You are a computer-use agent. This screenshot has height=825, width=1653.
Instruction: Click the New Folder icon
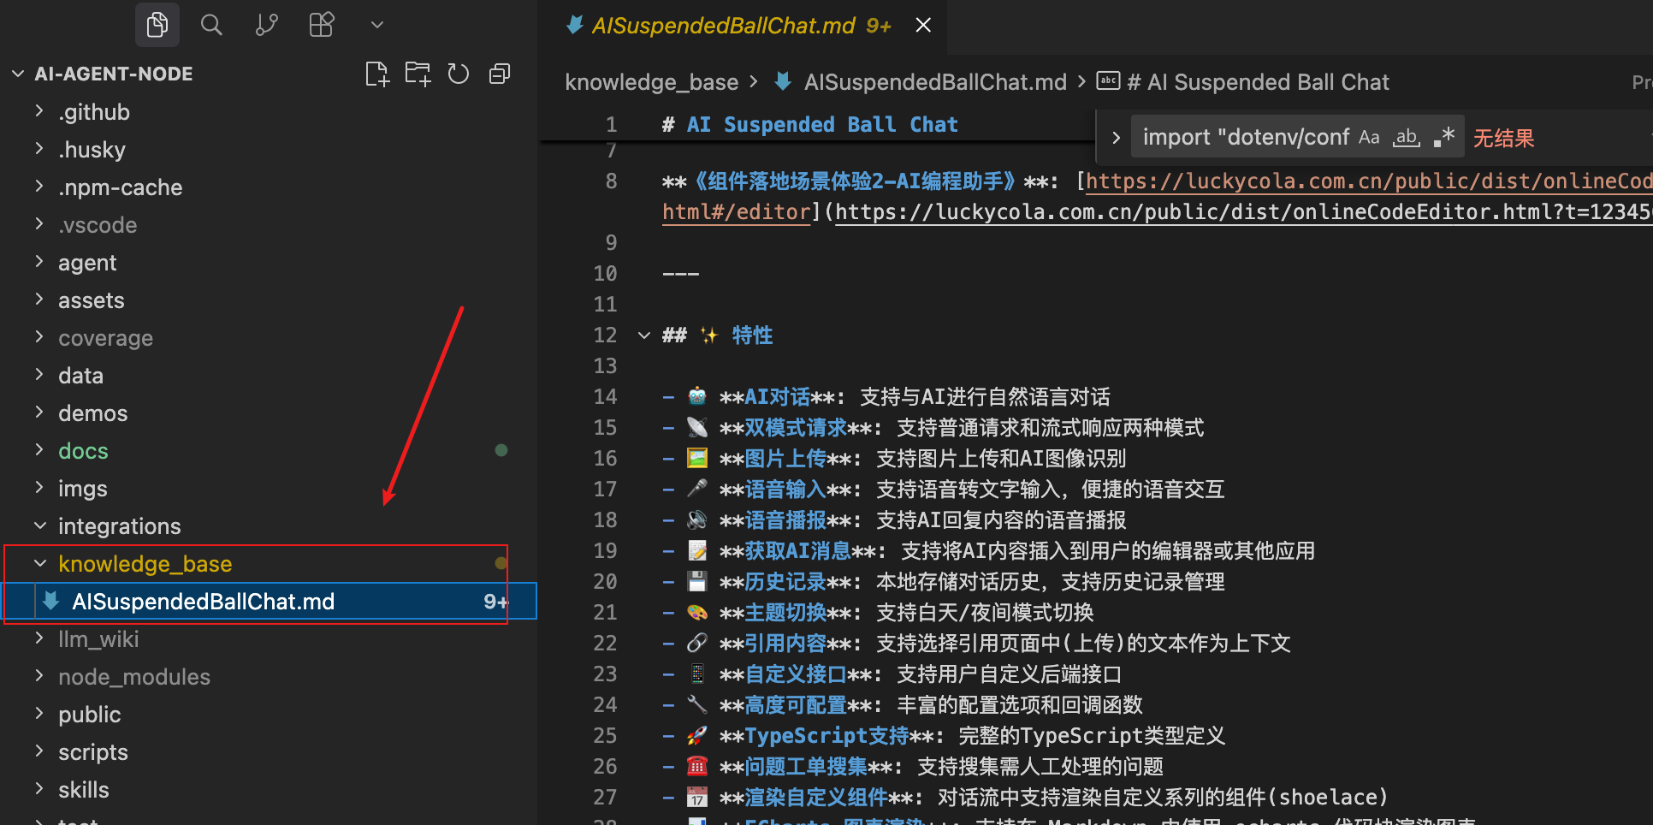pos(418,74)
